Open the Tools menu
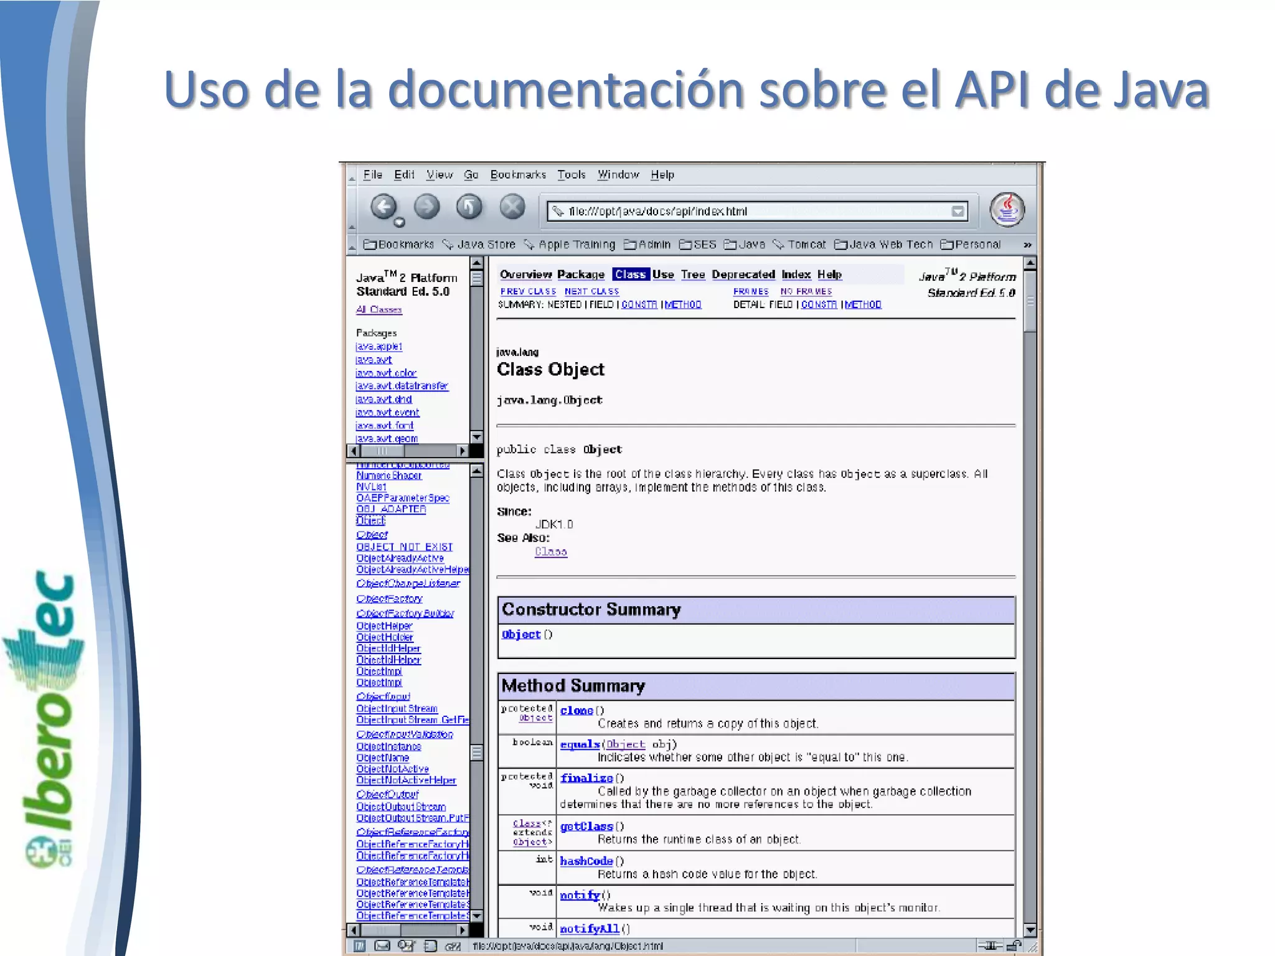The width and height of the screenshot is (1275, 956). click(572, 175)
